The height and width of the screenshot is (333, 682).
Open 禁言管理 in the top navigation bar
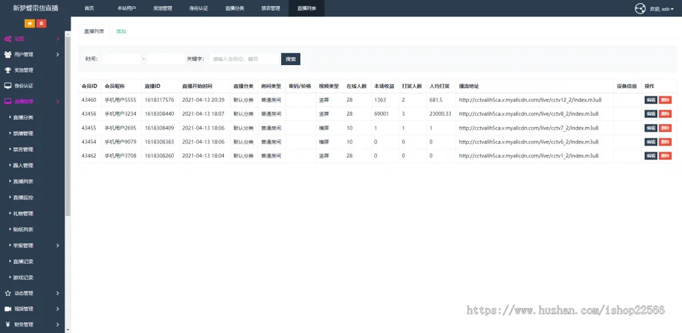tap(270, 8)
